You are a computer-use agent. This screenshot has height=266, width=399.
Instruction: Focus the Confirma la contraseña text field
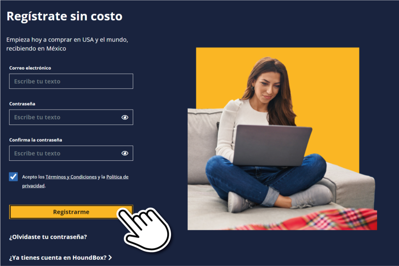[71, 153]
